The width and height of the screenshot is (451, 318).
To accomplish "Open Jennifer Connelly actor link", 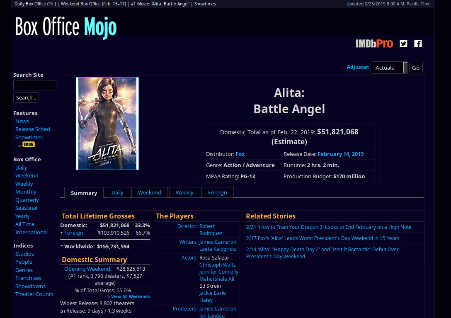I will click(x=218, y=272).
